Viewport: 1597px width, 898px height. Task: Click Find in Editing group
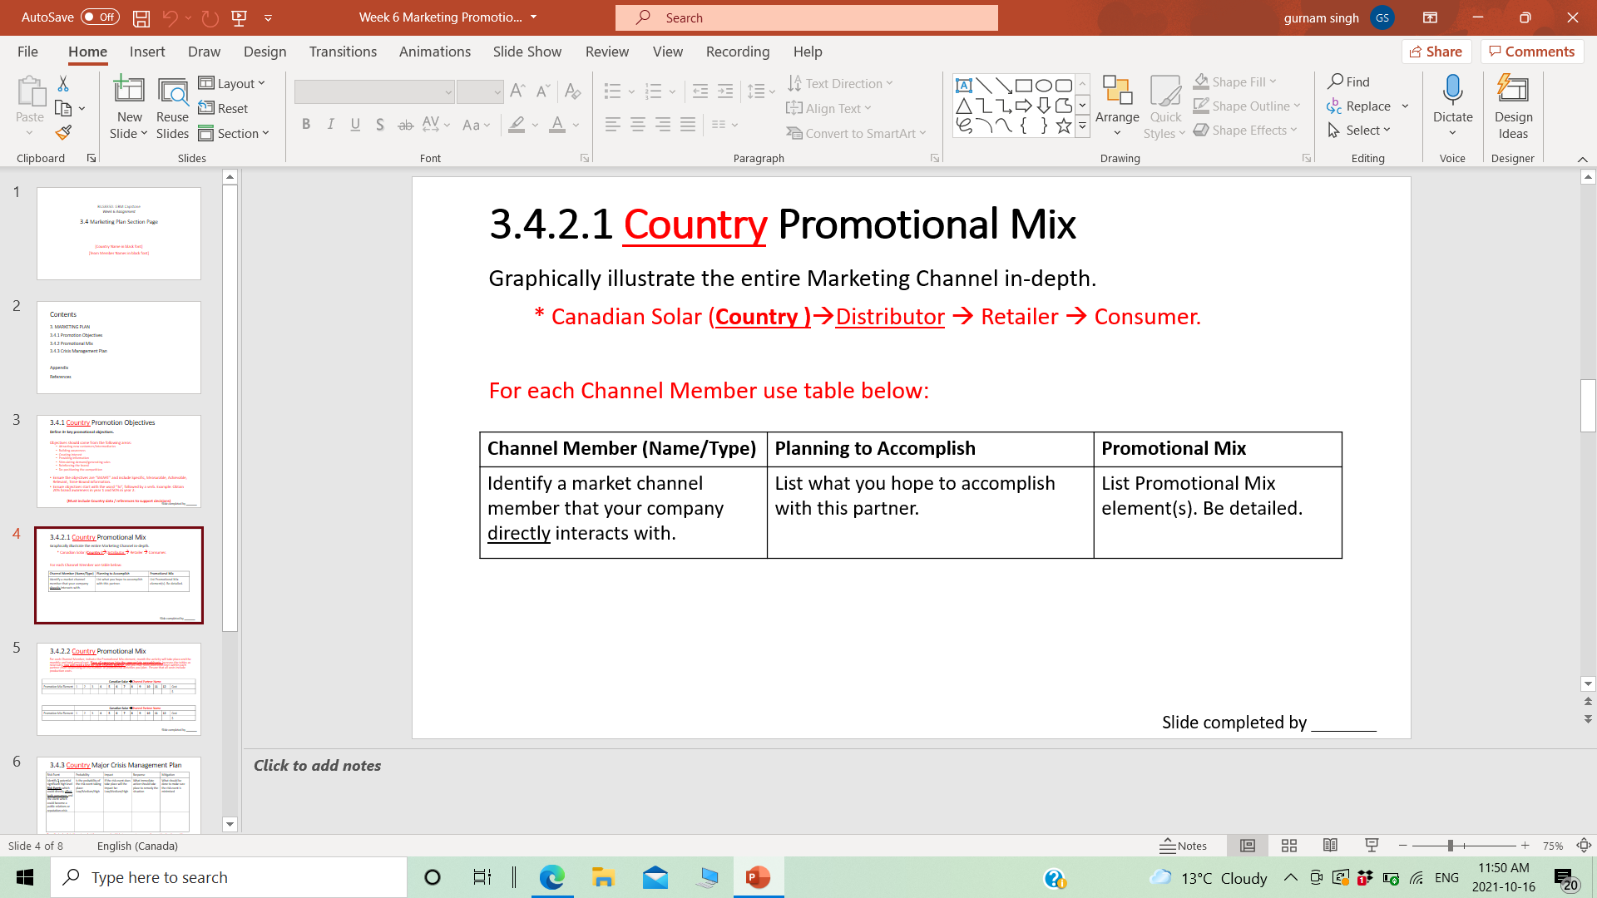point(1349,81)
